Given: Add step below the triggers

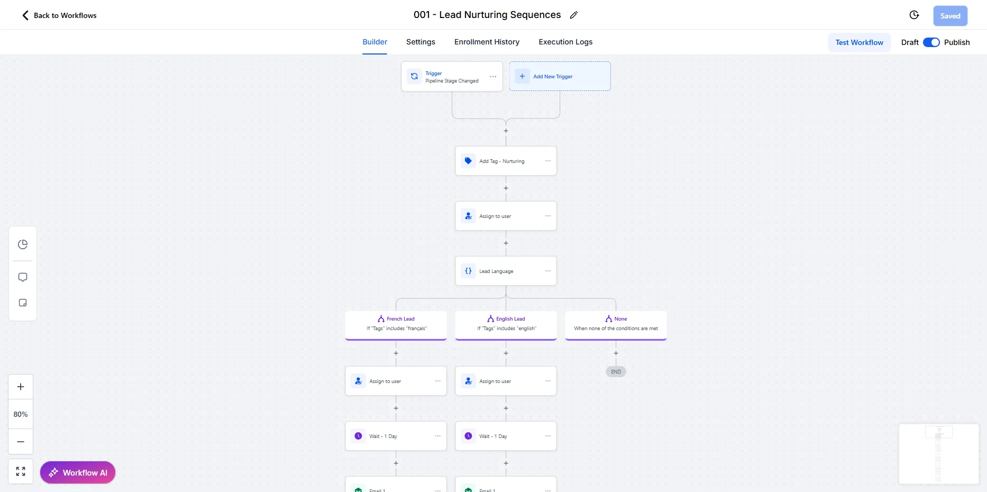Looking at the screenshot, I should pyautogui.click(x=506, y=131).
